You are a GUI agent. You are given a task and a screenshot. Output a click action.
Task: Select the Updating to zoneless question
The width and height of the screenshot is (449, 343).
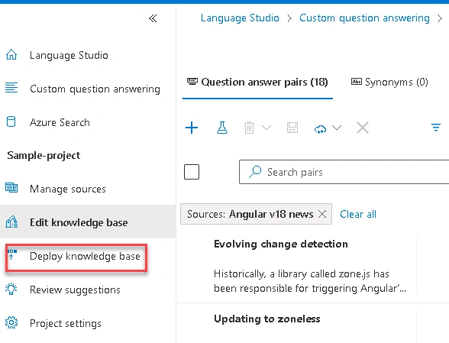(267, 319)
